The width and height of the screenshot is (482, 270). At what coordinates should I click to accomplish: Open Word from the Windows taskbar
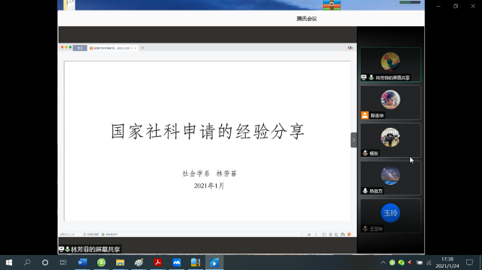[82, 263]
